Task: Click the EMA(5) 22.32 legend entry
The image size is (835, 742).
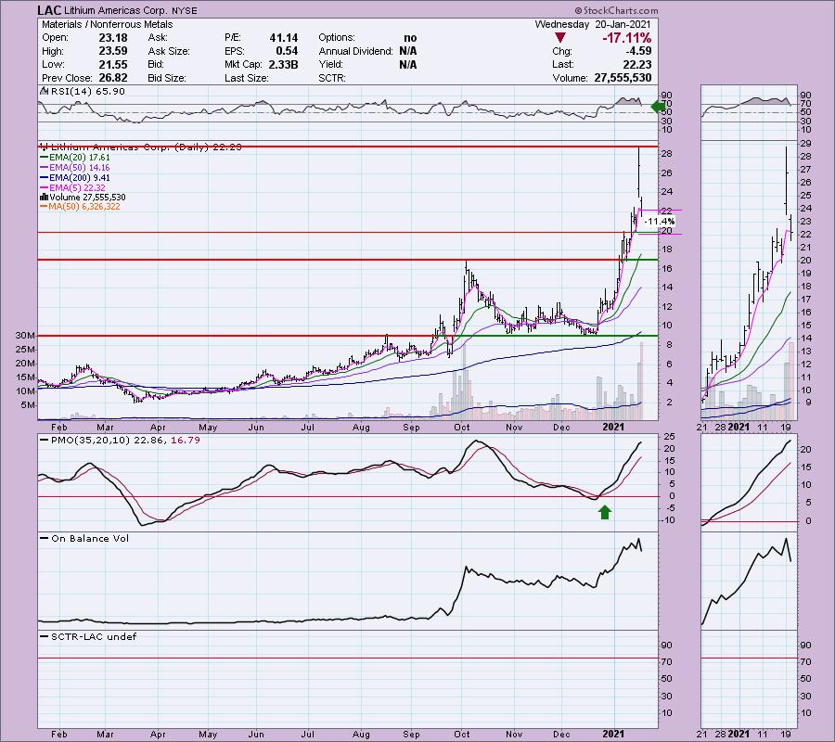Action: pyautogui.click(x=73, y=188)
